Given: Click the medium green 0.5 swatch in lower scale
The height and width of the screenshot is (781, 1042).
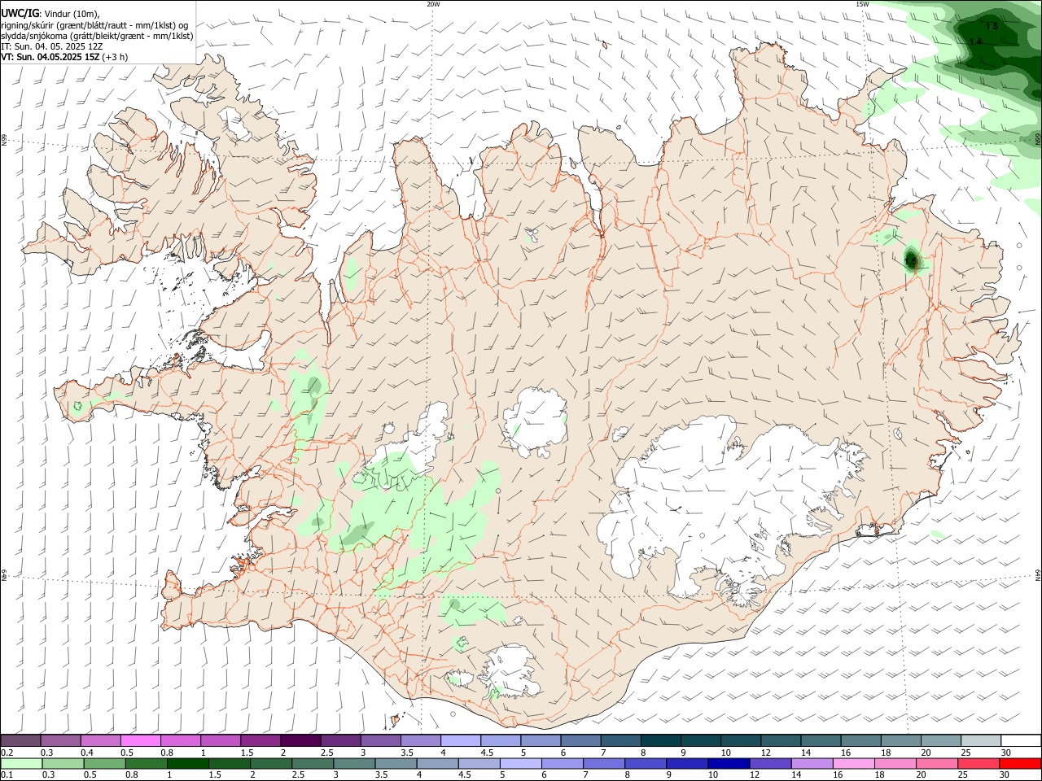Looking at the screenshot, I should click(104, 764).
